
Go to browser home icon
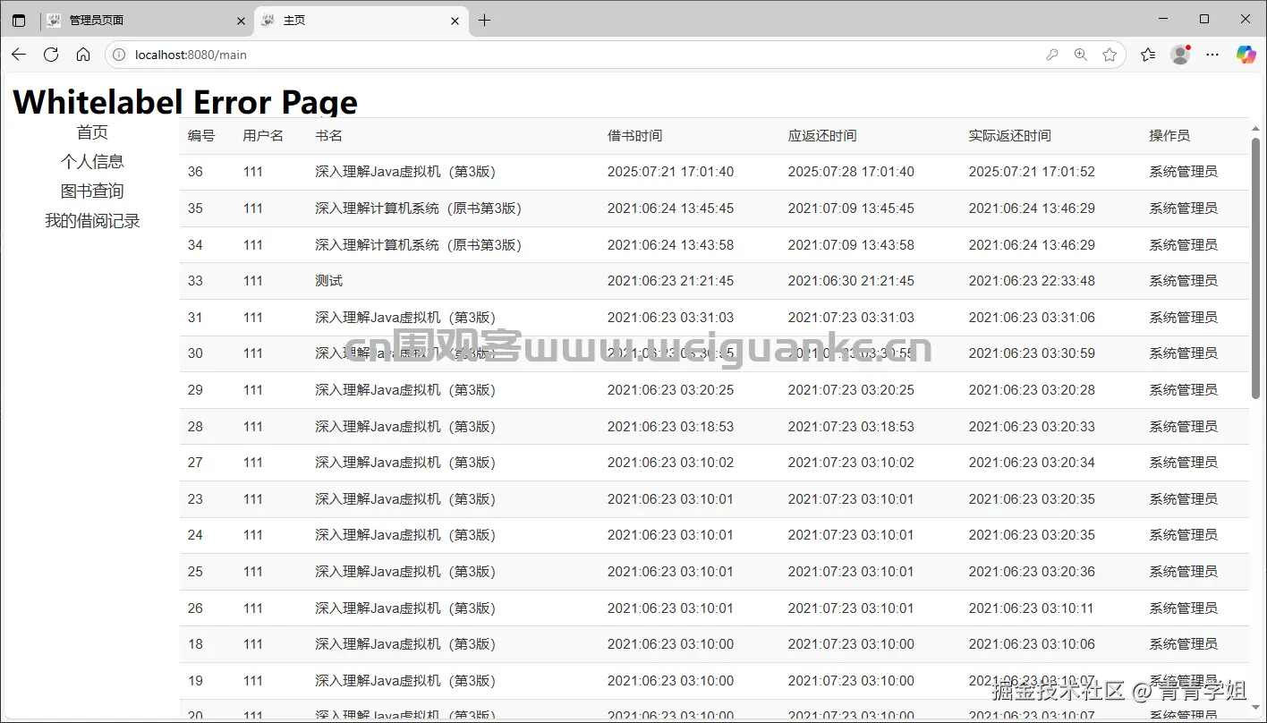tap(83, 55)
